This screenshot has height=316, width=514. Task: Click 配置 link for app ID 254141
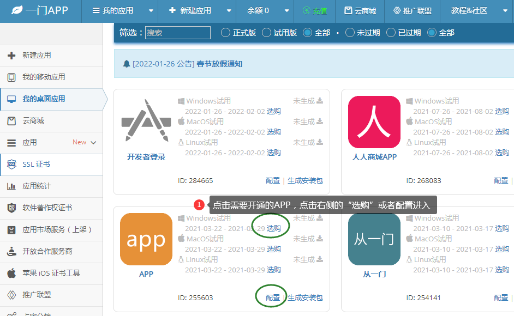(x=501, y=297)
